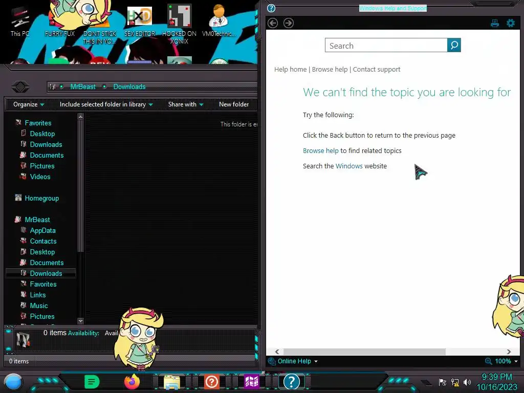The height and width of the screenshot is (393, 524).
Task: Open the green notes app on the taskbar
Action: 92,382
